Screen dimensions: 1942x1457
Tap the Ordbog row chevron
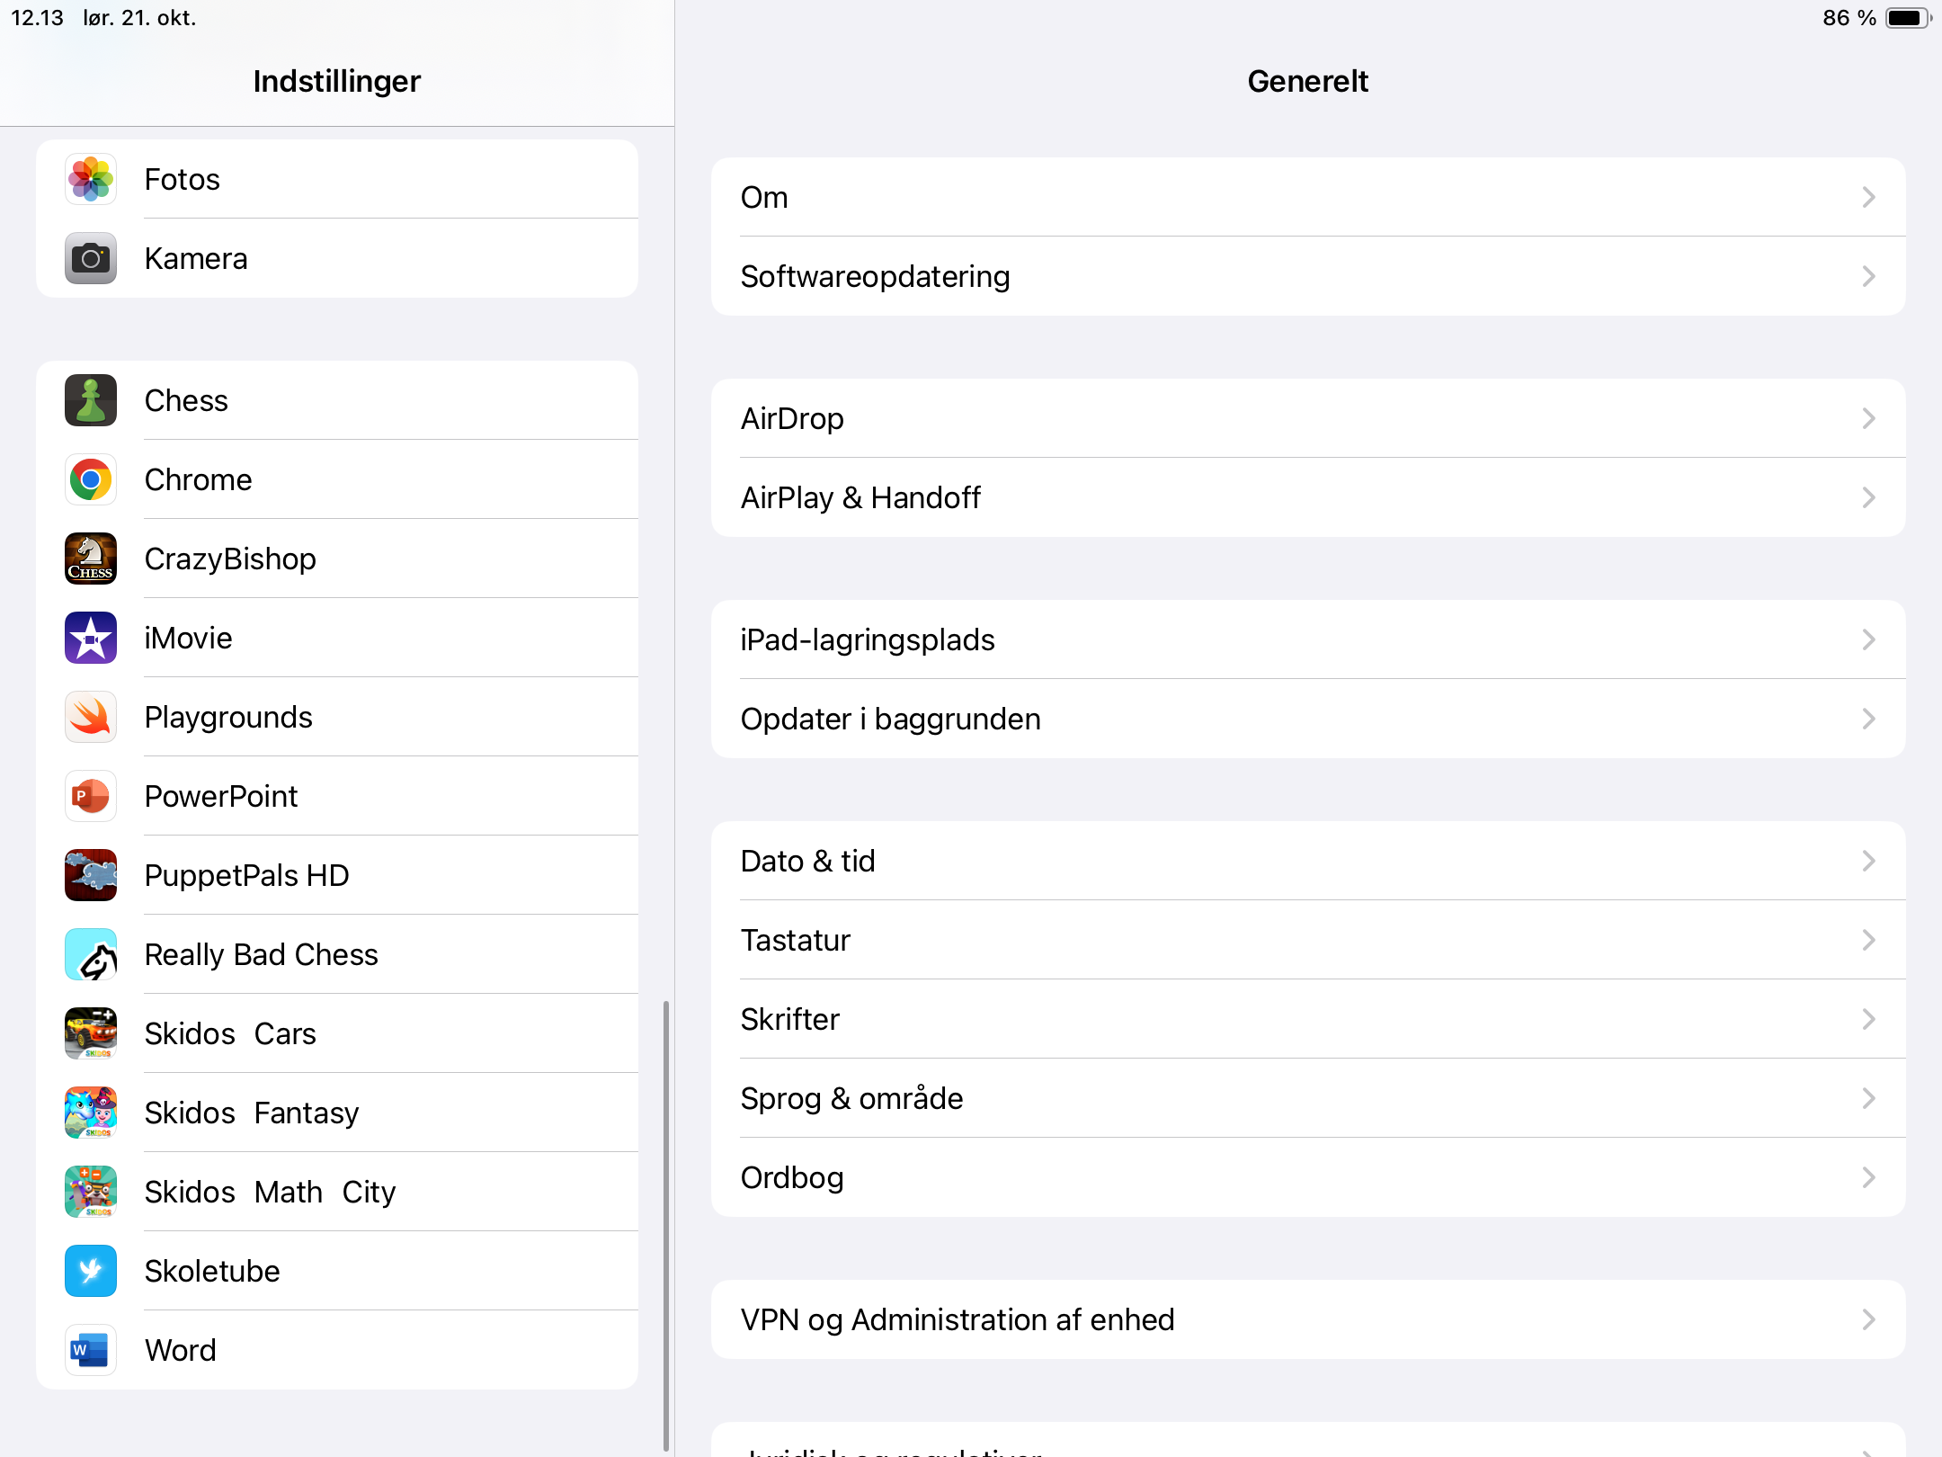pos(1869,1177)
